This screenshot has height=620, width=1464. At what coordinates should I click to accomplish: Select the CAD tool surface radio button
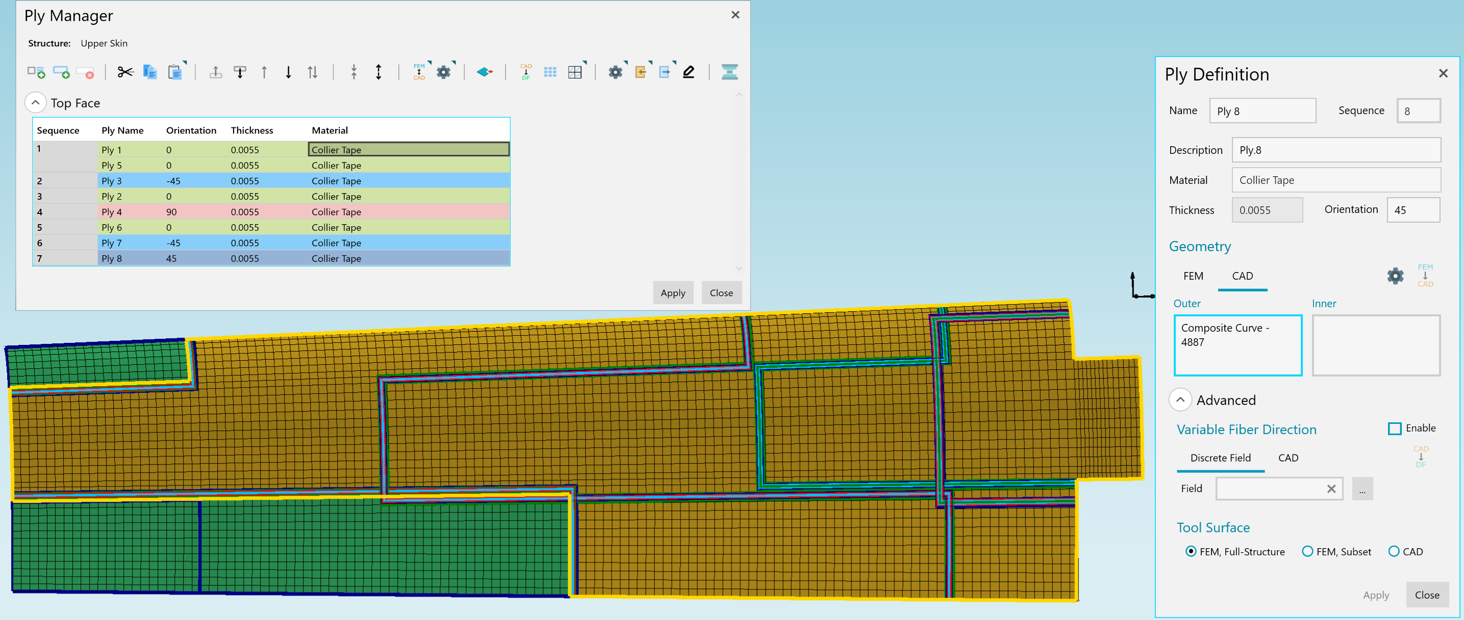click(1394, 551)
